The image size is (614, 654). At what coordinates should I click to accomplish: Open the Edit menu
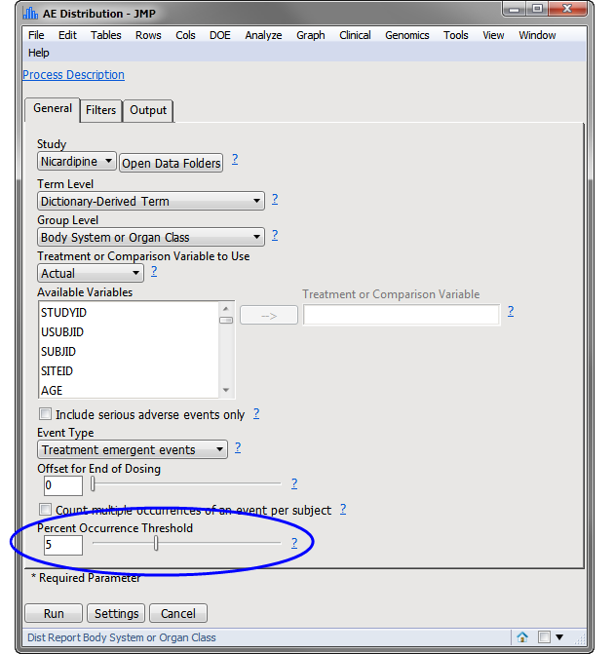[67, 35]
